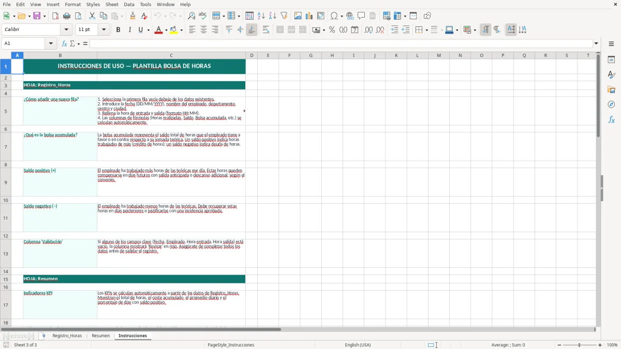Insert an image

click(298, 16)
